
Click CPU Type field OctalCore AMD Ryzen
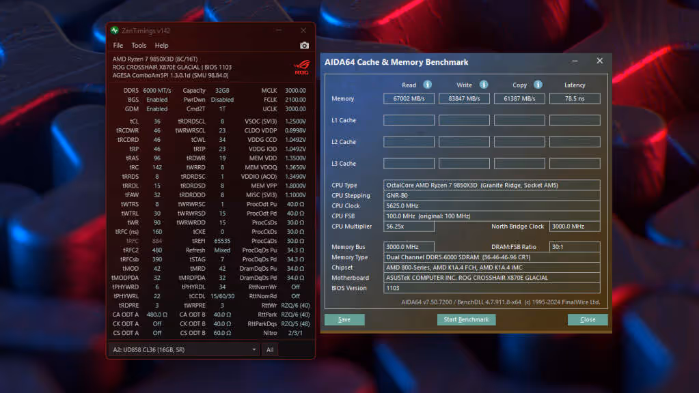492,185
